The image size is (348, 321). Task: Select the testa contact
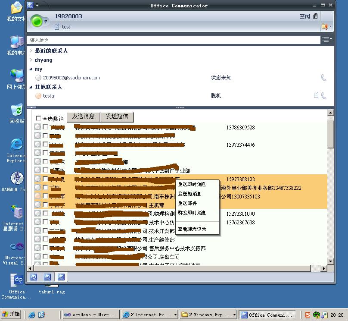(48, 96)
